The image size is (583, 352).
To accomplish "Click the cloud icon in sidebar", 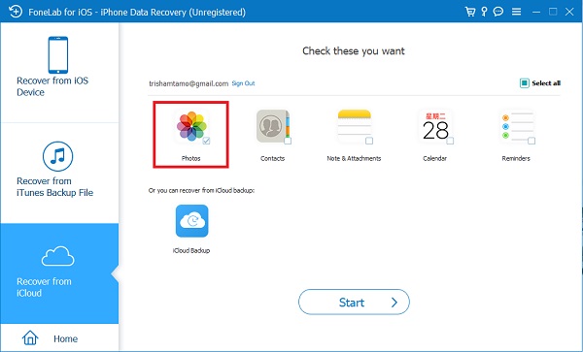I will (x=57, y=256).
